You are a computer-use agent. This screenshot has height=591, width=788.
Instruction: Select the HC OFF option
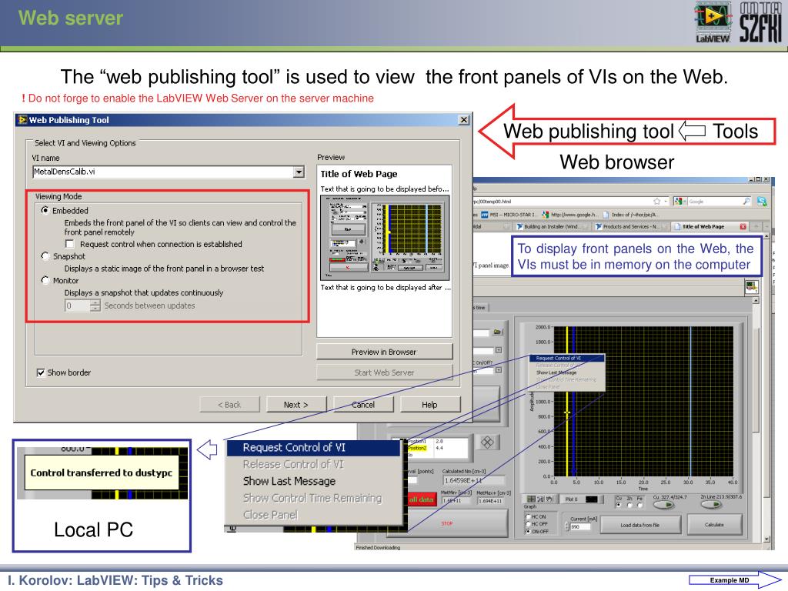point(528,523)
